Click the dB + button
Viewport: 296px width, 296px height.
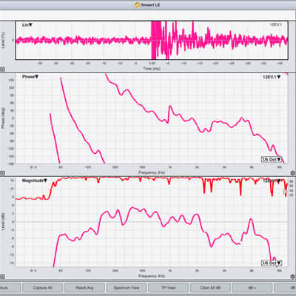click(252, 288)
